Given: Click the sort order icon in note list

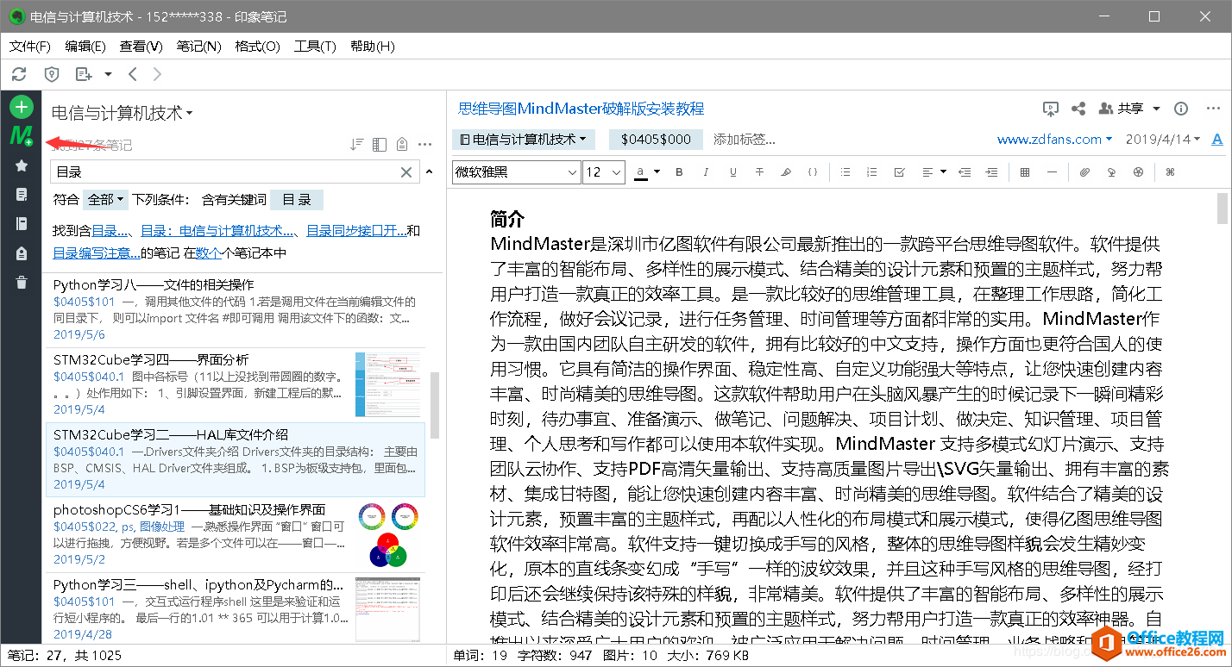Looking at the screenshot, I should pyautogui.click(x=356, y=145).
